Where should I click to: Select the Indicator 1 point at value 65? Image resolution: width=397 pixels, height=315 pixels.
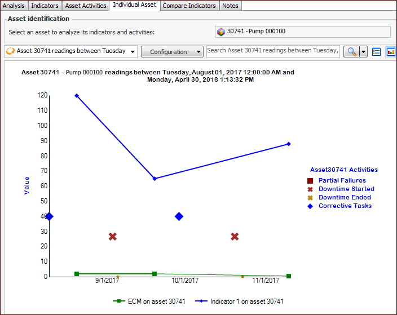pos(155,179)
